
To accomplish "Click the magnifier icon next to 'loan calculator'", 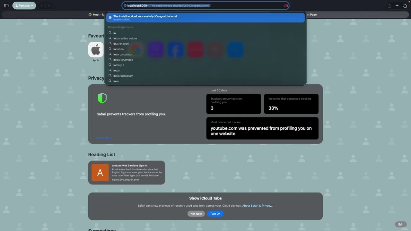I will coord(110,54).
